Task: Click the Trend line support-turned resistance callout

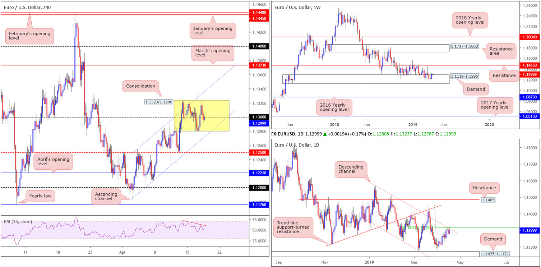Action: (293, 227)
